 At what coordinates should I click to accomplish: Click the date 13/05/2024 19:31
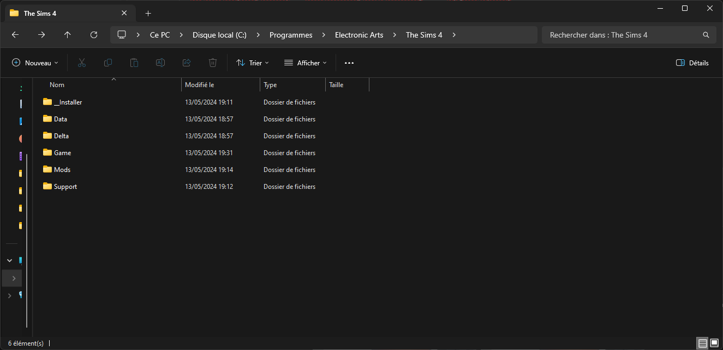pyautogui.click(x=209, y=153)
